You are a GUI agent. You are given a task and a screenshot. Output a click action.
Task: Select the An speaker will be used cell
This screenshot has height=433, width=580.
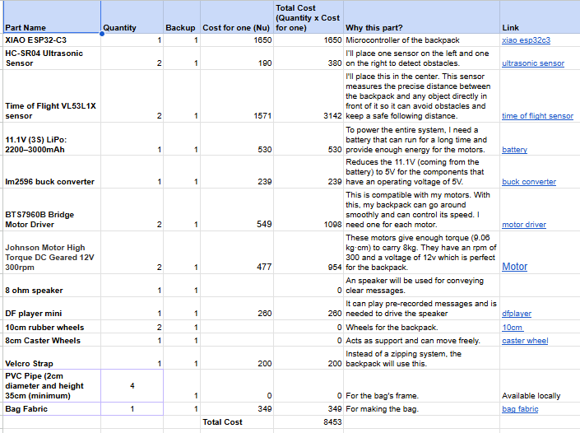tap(421, 286)
